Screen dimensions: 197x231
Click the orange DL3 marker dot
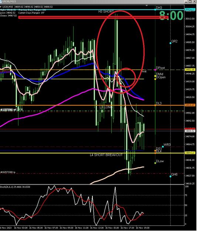point(155,105)
